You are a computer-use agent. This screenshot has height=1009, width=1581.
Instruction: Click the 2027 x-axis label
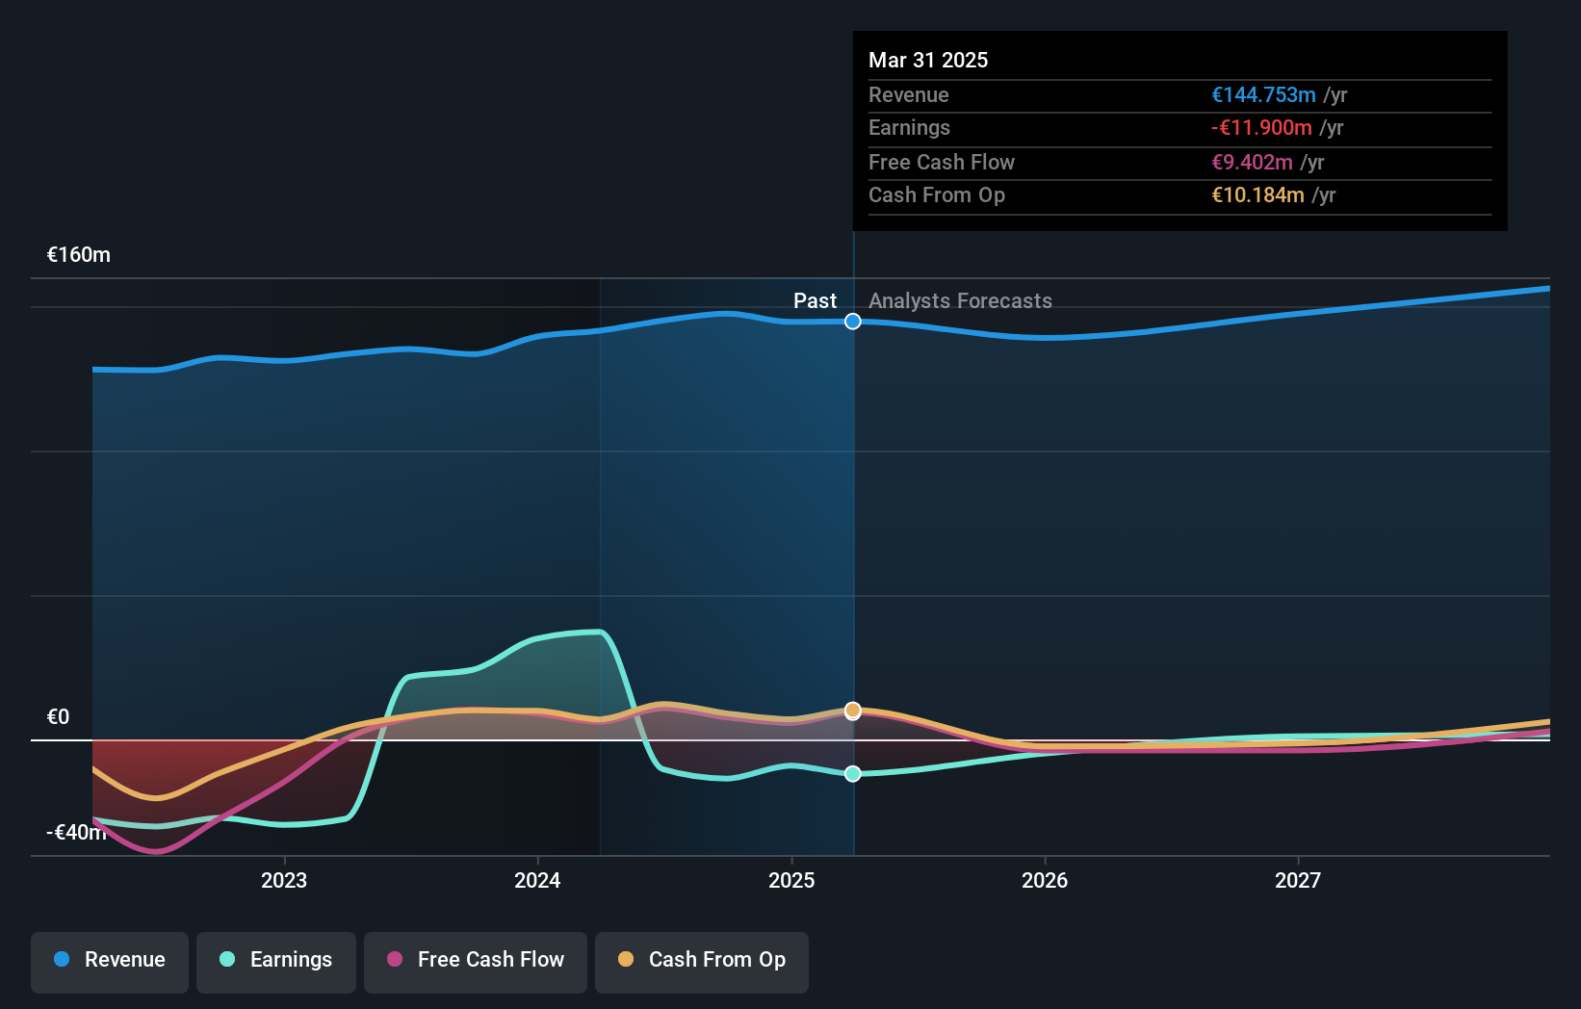pyautogui.click(x=1298, y=880)
